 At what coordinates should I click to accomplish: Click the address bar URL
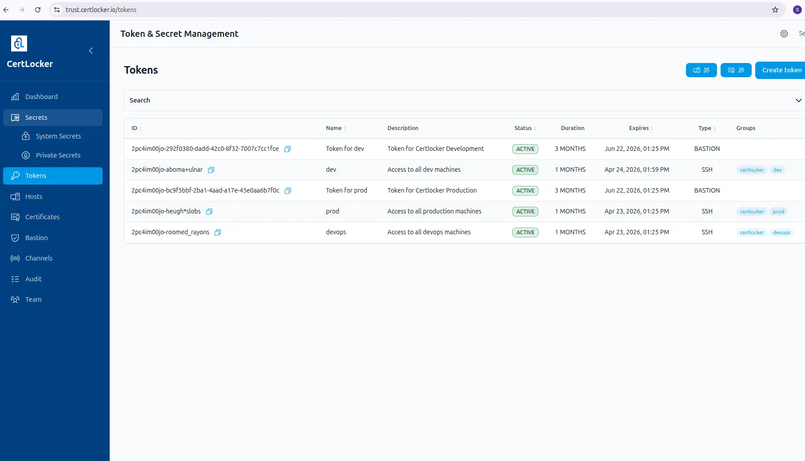click(x=101, y=10)
